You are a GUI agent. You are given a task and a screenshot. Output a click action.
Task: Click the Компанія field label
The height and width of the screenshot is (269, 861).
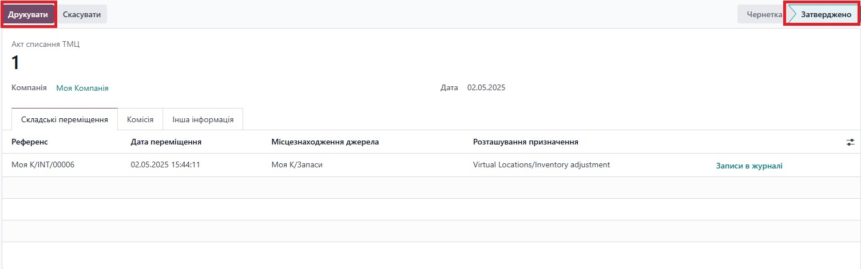(x=29, y=87)
